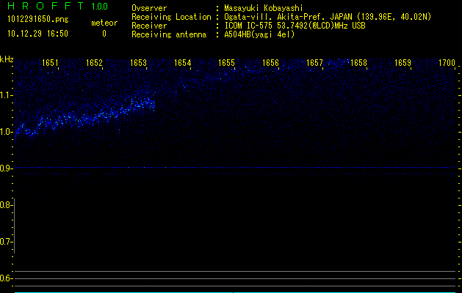Click the 1657 time marker

coord(314,63)
